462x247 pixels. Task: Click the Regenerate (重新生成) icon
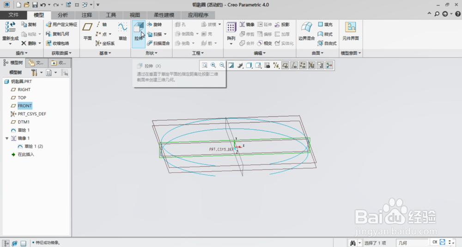(x=10, y=27)
